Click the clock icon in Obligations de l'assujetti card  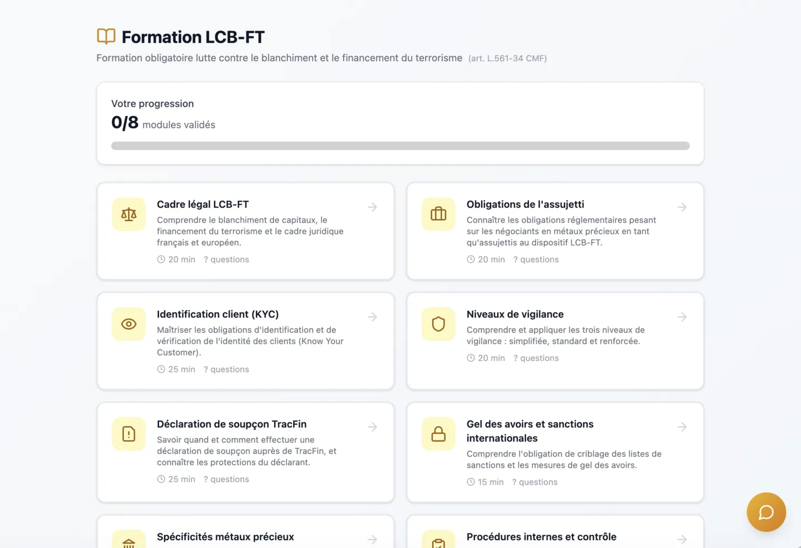pos(471,260)
